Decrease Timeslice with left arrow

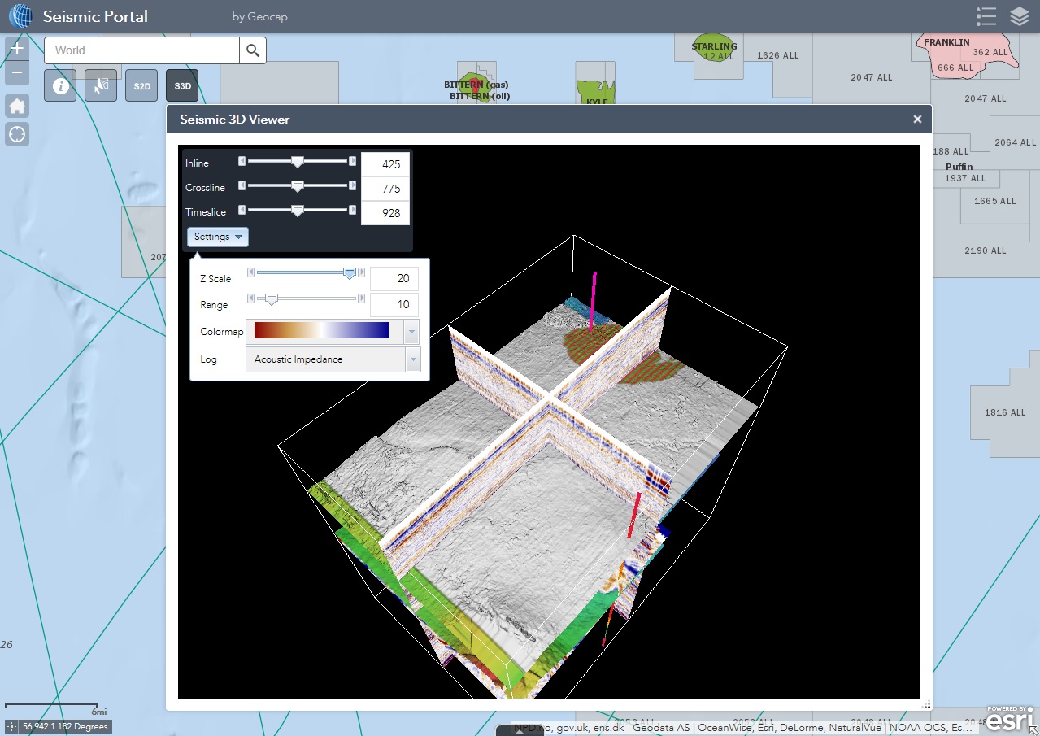[242, 209]
